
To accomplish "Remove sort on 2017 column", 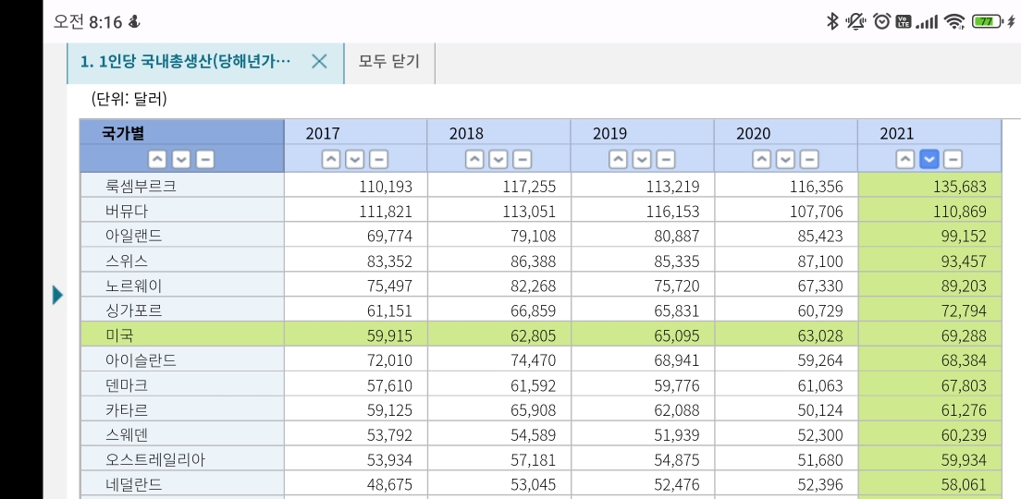I will click(x=379, y=159).
